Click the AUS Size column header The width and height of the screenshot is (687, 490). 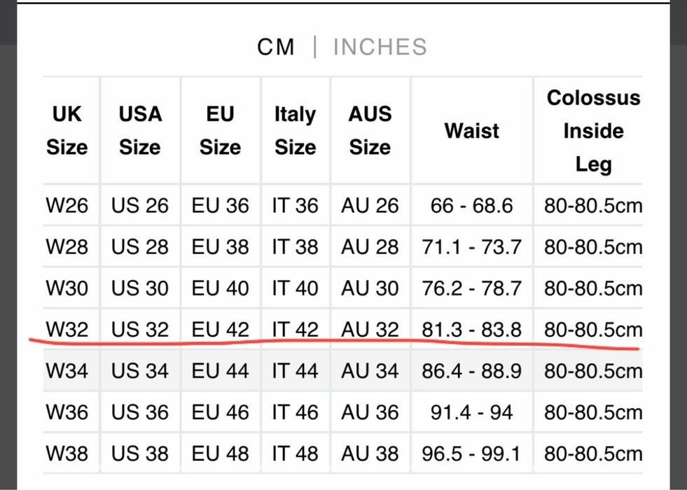tap(370, 130)
